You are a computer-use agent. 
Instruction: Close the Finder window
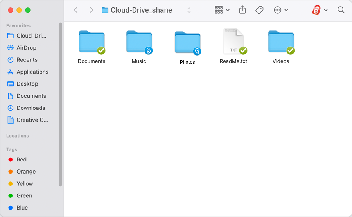11,10
